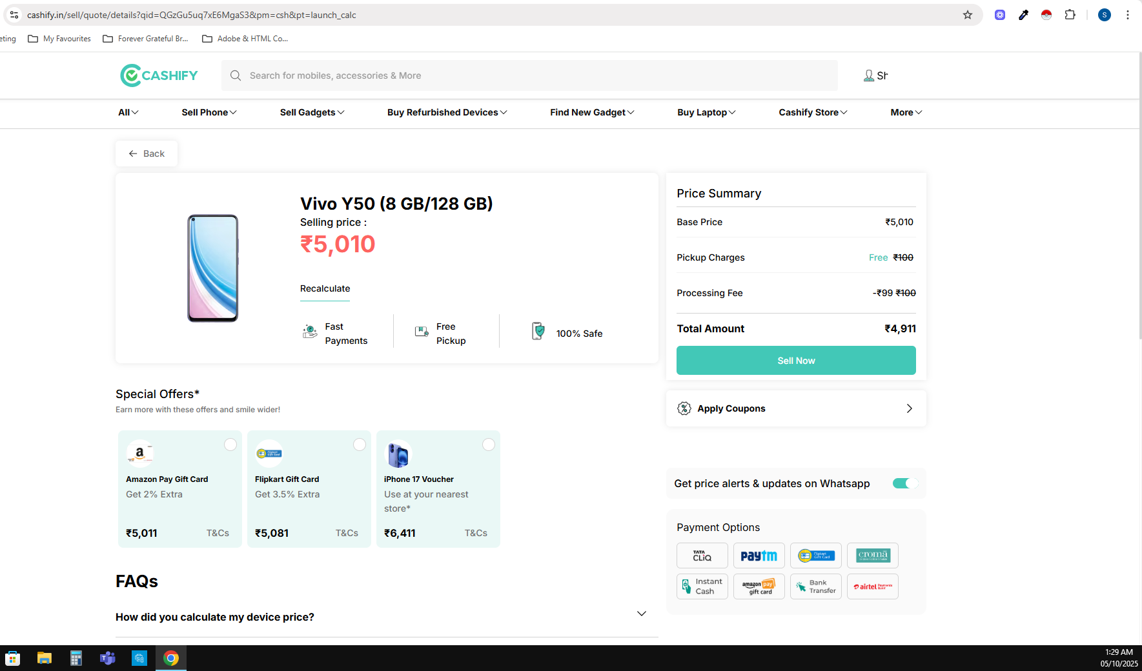
Task: Expand the Sell Phone dropdown menu
Action: tap(209, 112)
